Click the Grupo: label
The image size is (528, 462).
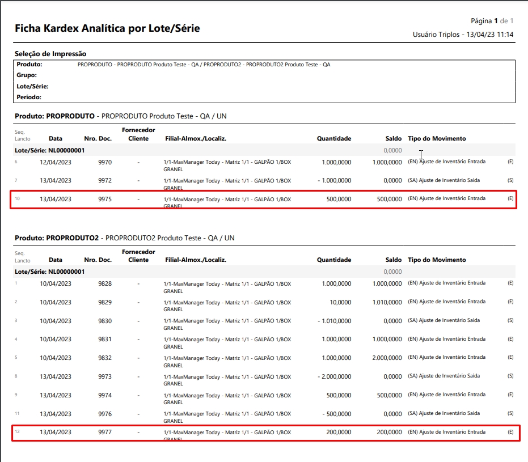click(27, 75)
